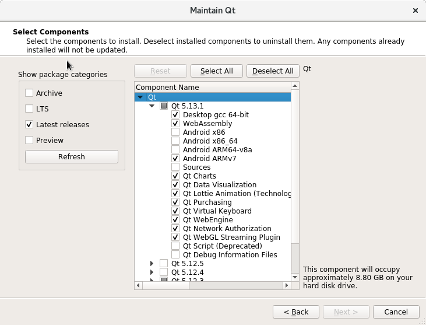This screenshot has width=426, height=325.
Task: Uncheck Qt Network Authorization component
Action: (x=175, y=228)
